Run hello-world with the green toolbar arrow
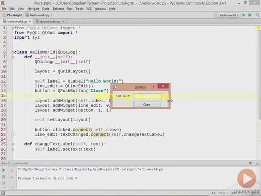This screenshot has width=261, height=196. click(x=244, y=15)
